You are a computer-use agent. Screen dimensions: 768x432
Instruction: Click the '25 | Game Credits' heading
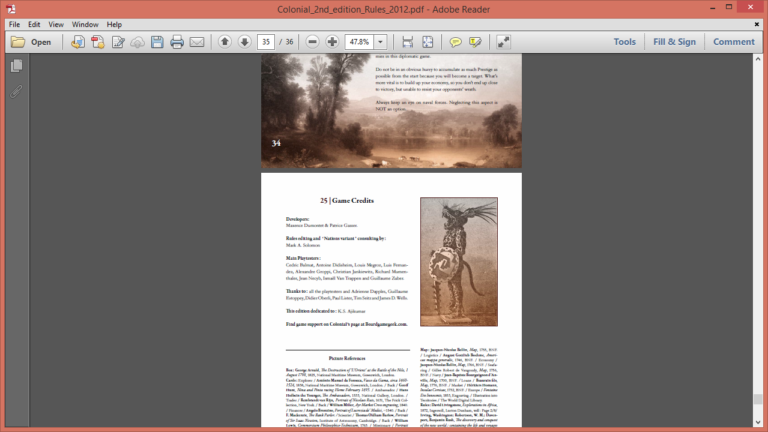click(347, 201)
